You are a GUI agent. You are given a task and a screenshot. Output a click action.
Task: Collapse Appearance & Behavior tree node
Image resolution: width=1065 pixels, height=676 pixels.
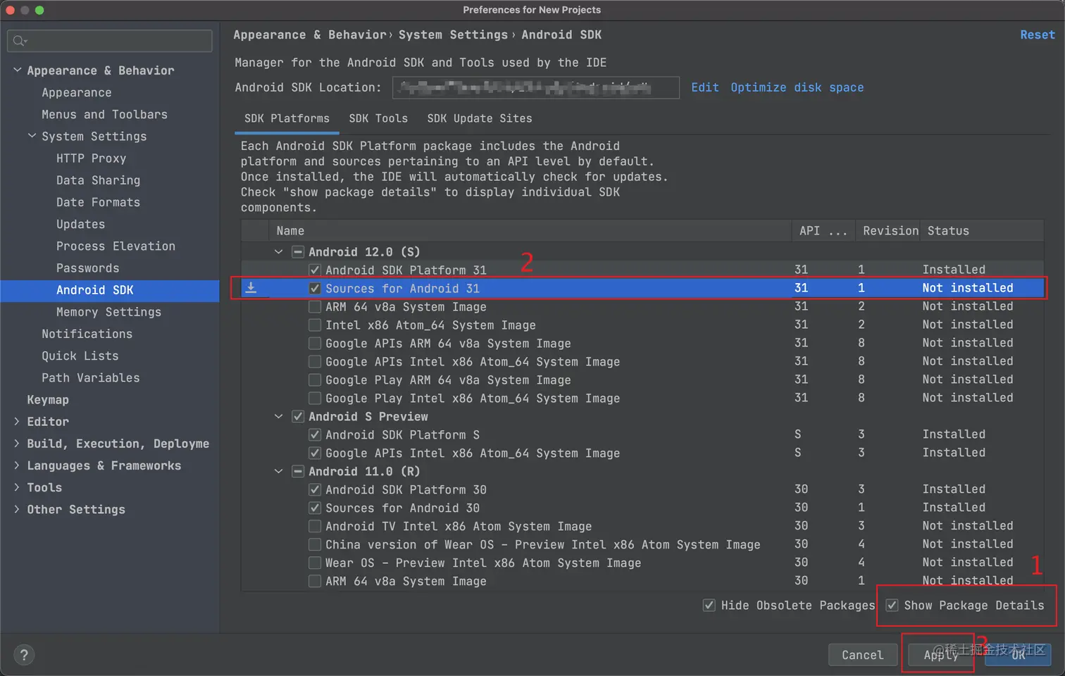tap(17, 70)
